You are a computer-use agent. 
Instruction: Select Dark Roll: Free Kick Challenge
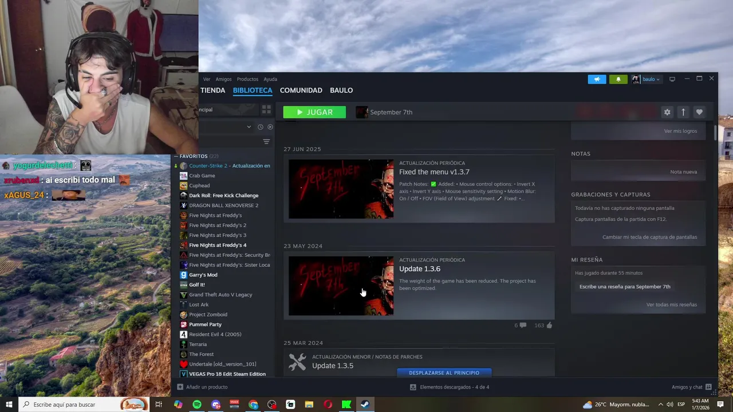click(x=225, y=196)
